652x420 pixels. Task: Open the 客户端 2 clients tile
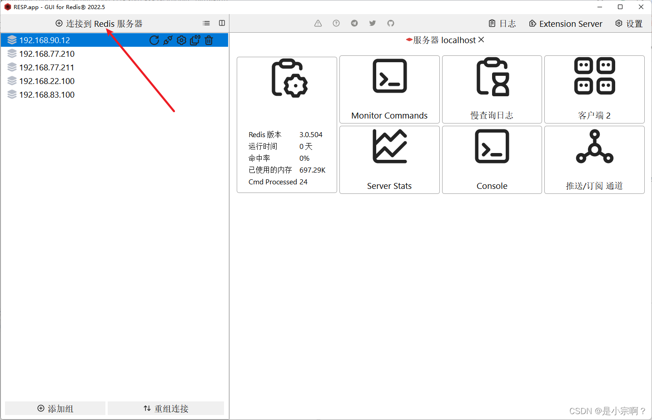594,89
